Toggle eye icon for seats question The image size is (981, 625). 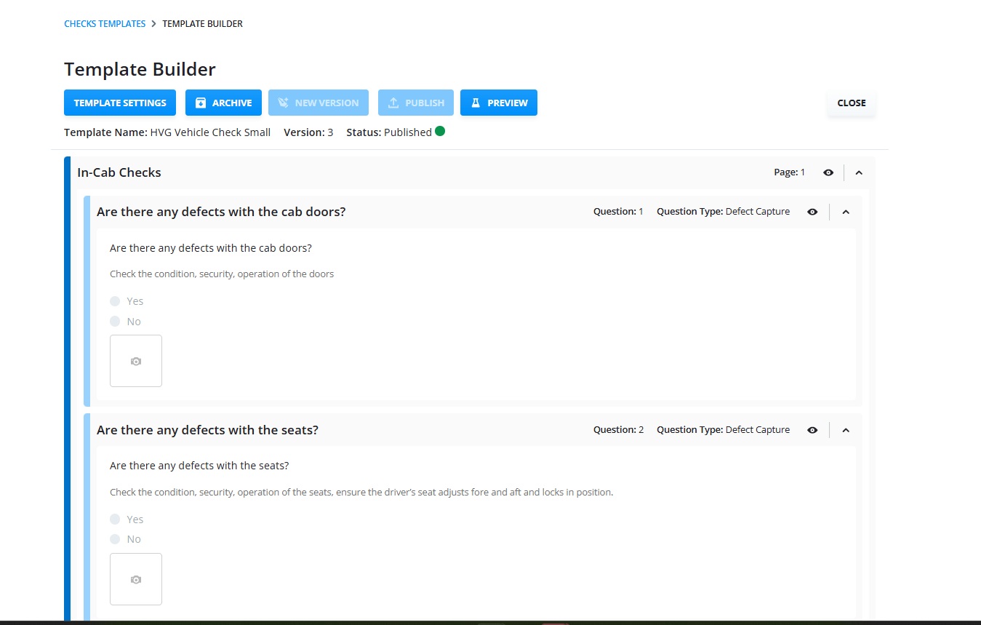(x=812, y=430)
